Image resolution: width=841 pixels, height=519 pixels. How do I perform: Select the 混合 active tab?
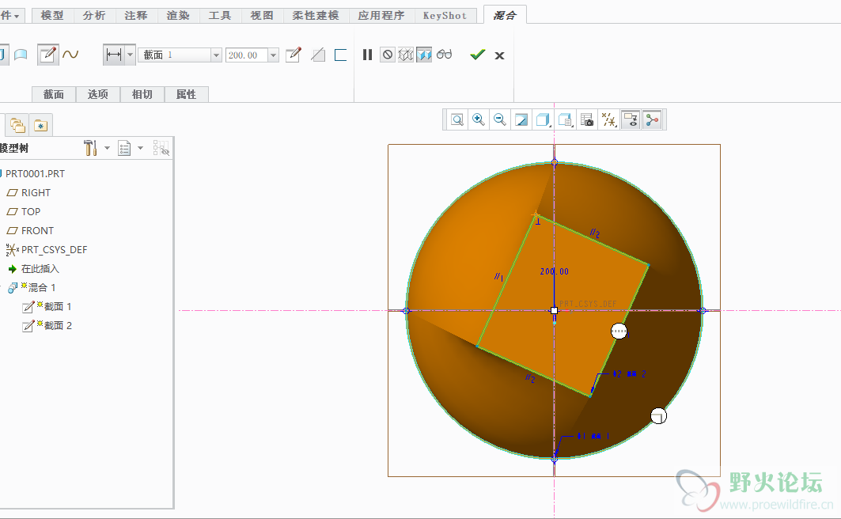(504, 15)
